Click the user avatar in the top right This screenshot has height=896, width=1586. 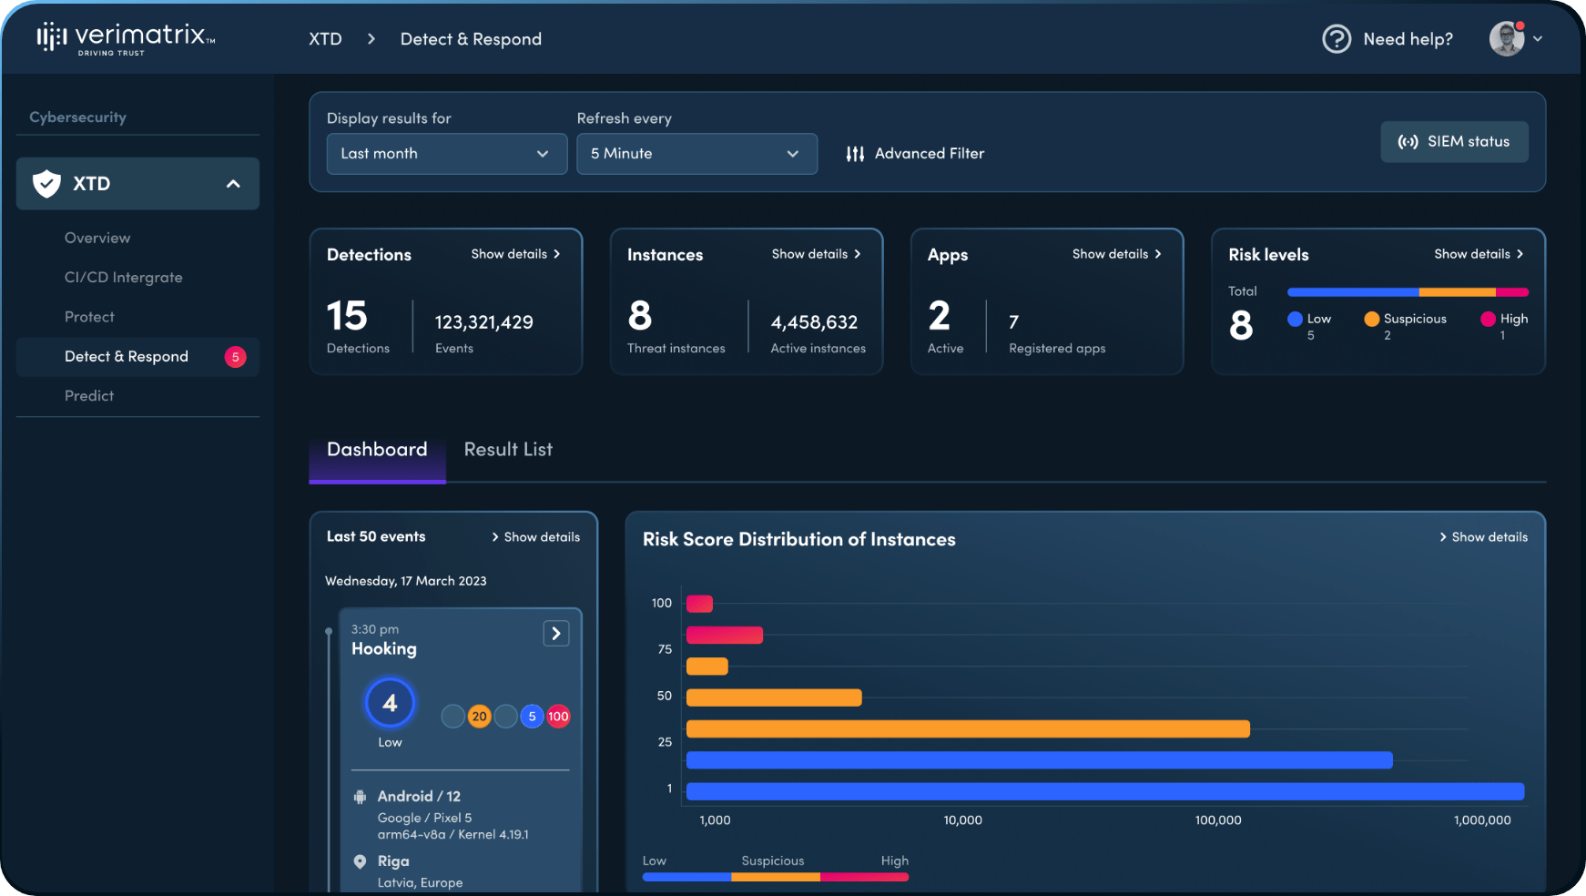coord(1509,38)
